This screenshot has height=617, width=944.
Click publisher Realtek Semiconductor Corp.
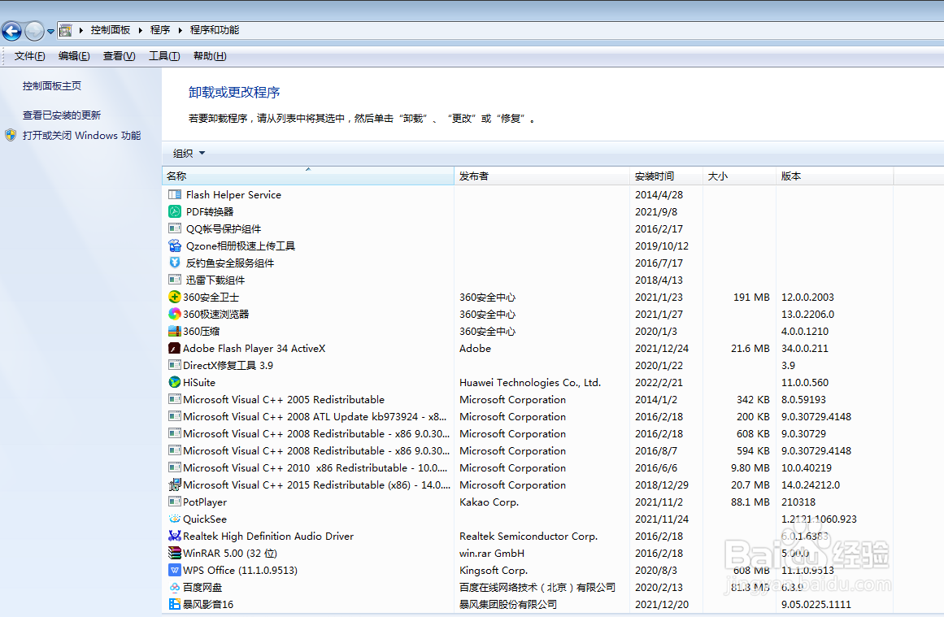pos(528,536)
